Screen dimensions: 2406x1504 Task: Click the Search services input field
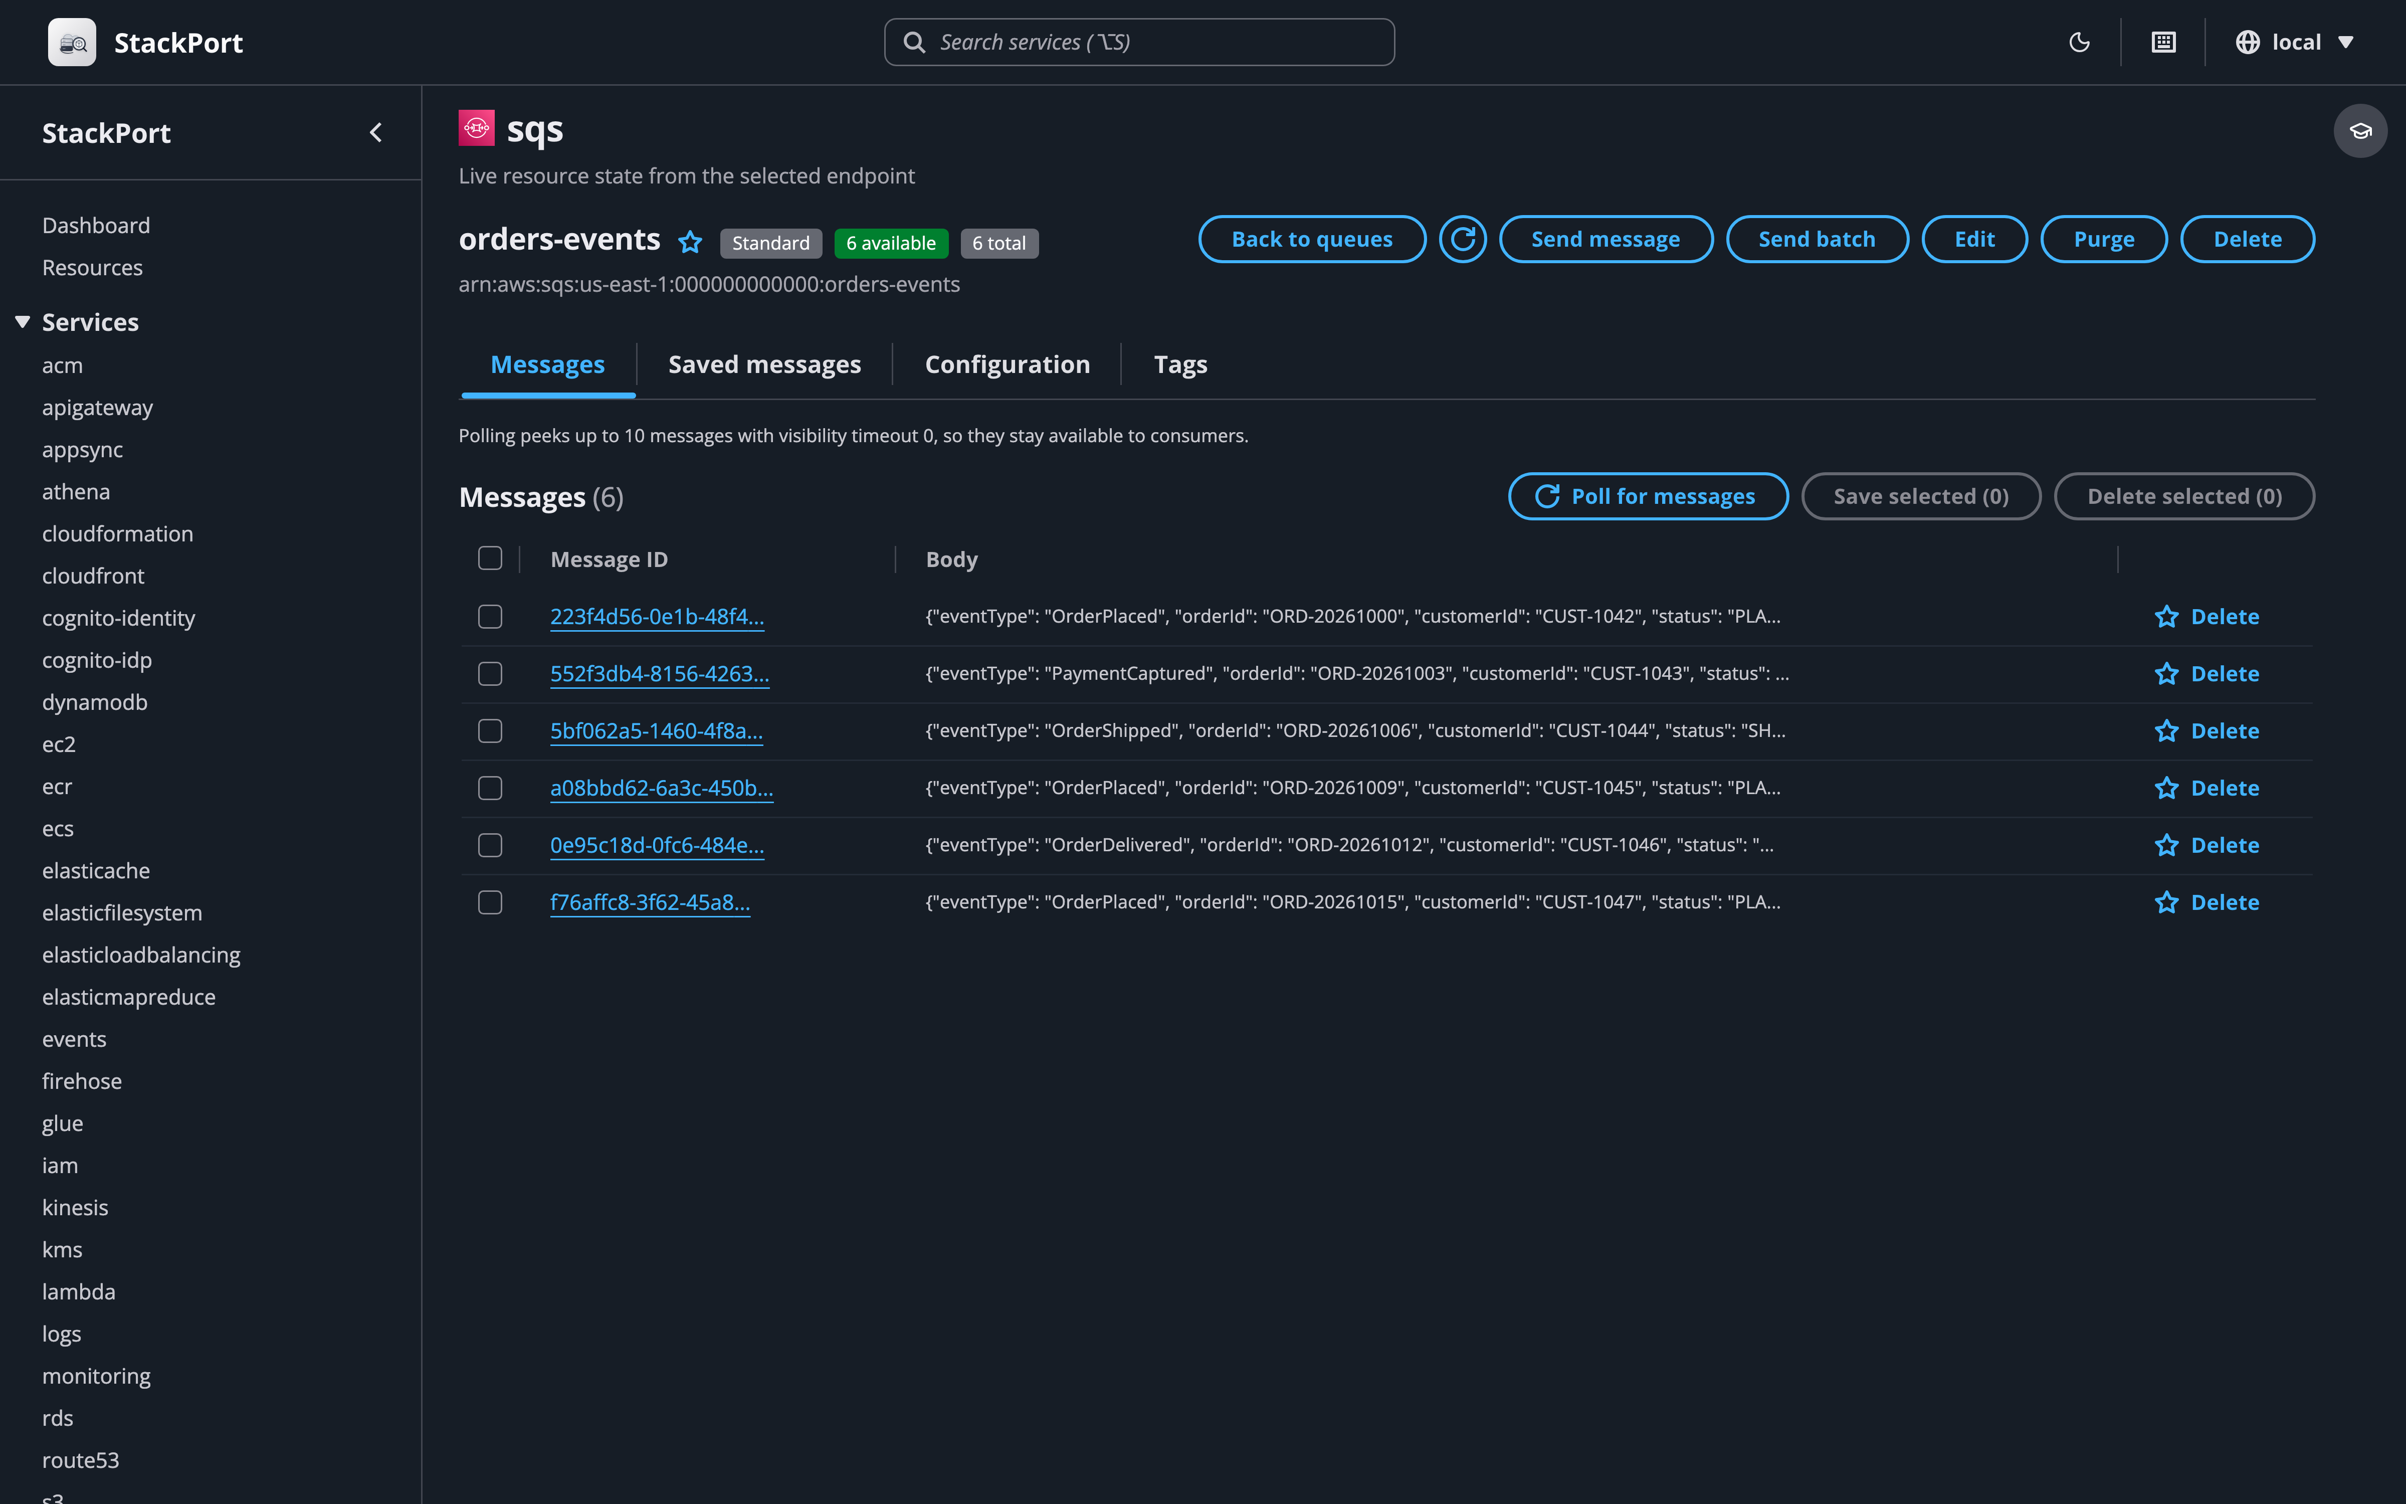pyautogui.click(x=1139, y=42)
